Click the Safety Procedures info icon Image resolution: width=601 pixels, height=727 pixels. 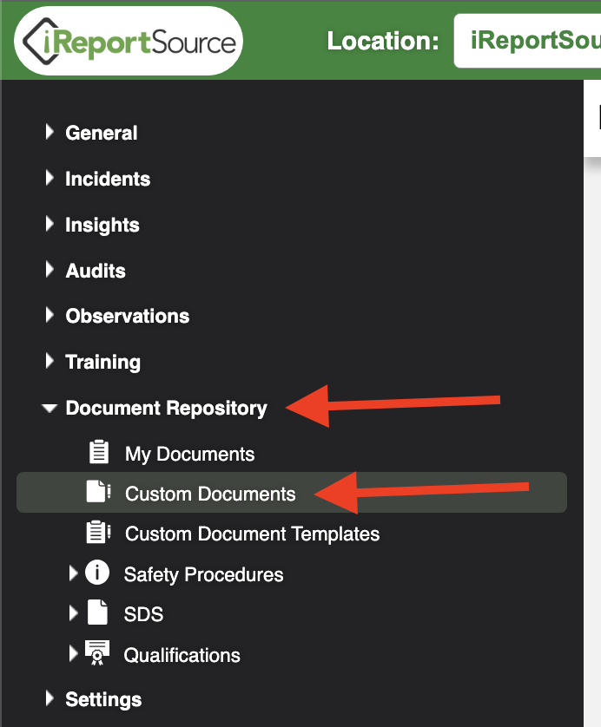[97, 573]
